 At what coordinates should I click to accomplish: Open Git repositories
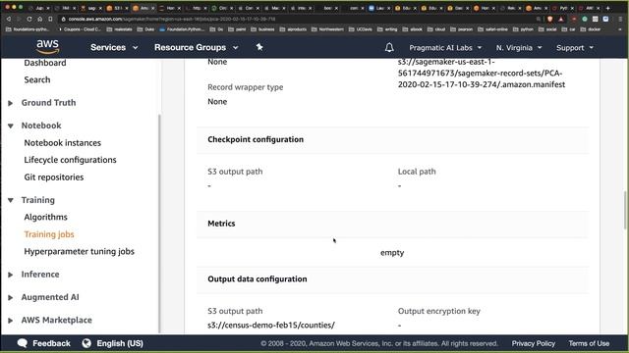coord(54,176)
